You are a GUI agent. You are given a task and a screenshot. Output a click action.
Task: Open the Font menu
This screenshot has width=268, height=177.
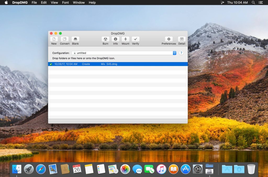coord(65,3)
